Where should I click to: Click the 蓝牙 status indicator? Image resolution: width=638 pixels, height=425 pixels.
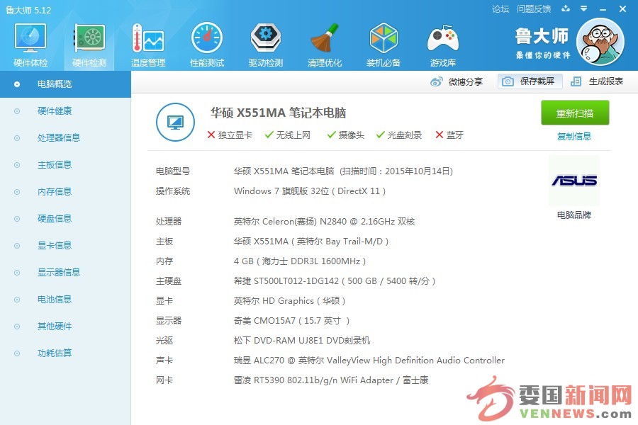pos(449,135)
